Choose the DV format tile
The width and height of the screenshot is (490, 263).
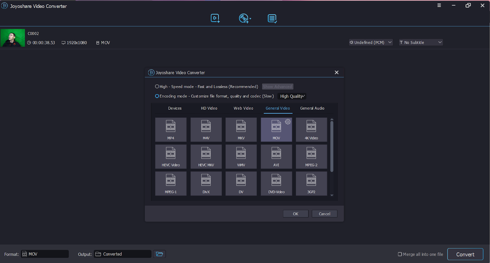tap(241, 183)
